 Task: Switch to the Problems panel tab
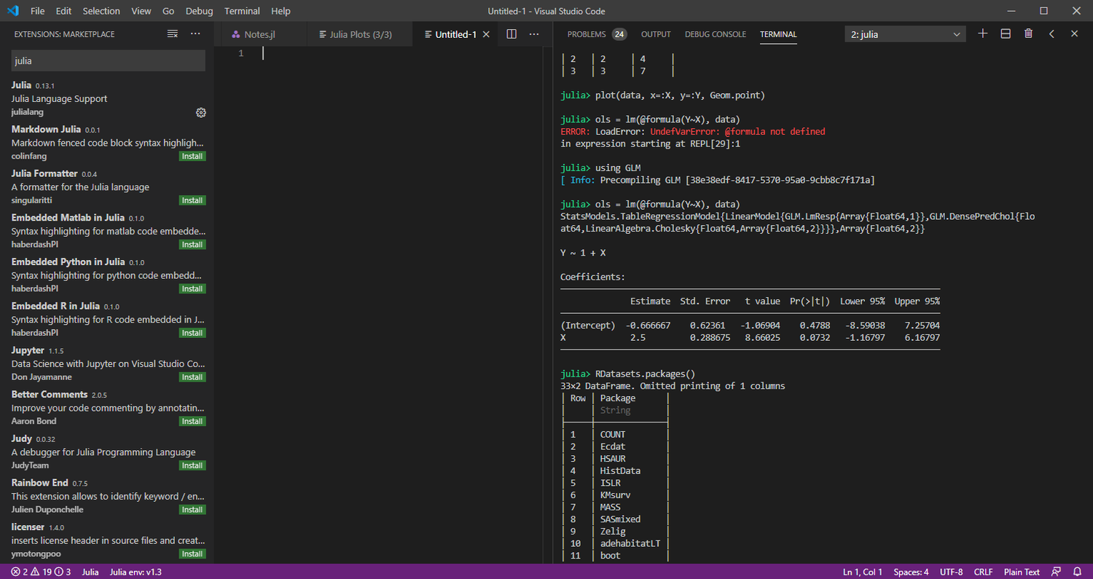coord(587,34)
